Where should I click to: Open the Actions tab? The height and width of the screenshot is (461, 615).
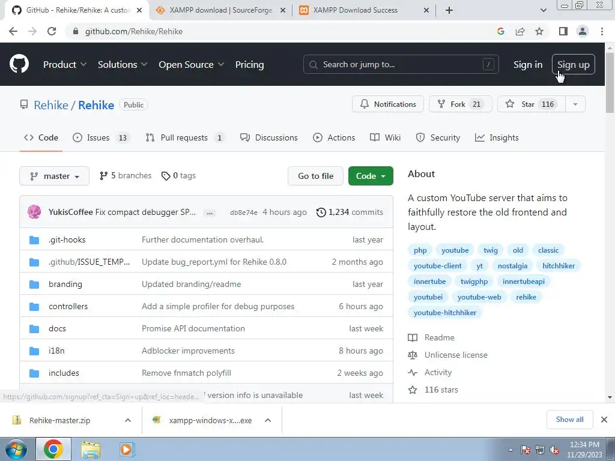[x=334, y=137]
